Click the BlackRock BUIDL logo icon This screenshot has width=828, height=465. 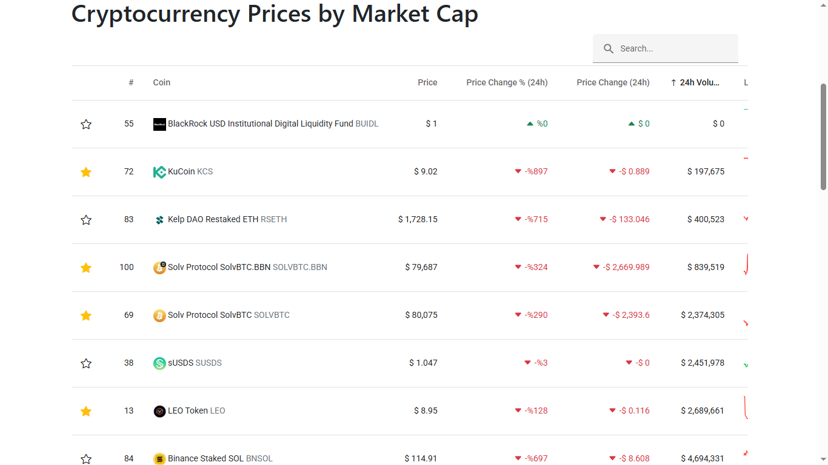(x=159, y=124)
